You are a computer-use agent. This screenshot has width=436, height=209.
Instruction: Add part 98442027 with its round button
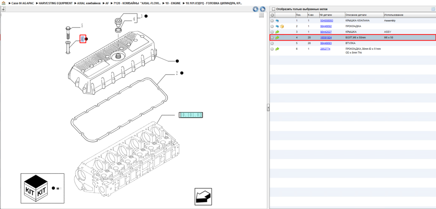272,32
